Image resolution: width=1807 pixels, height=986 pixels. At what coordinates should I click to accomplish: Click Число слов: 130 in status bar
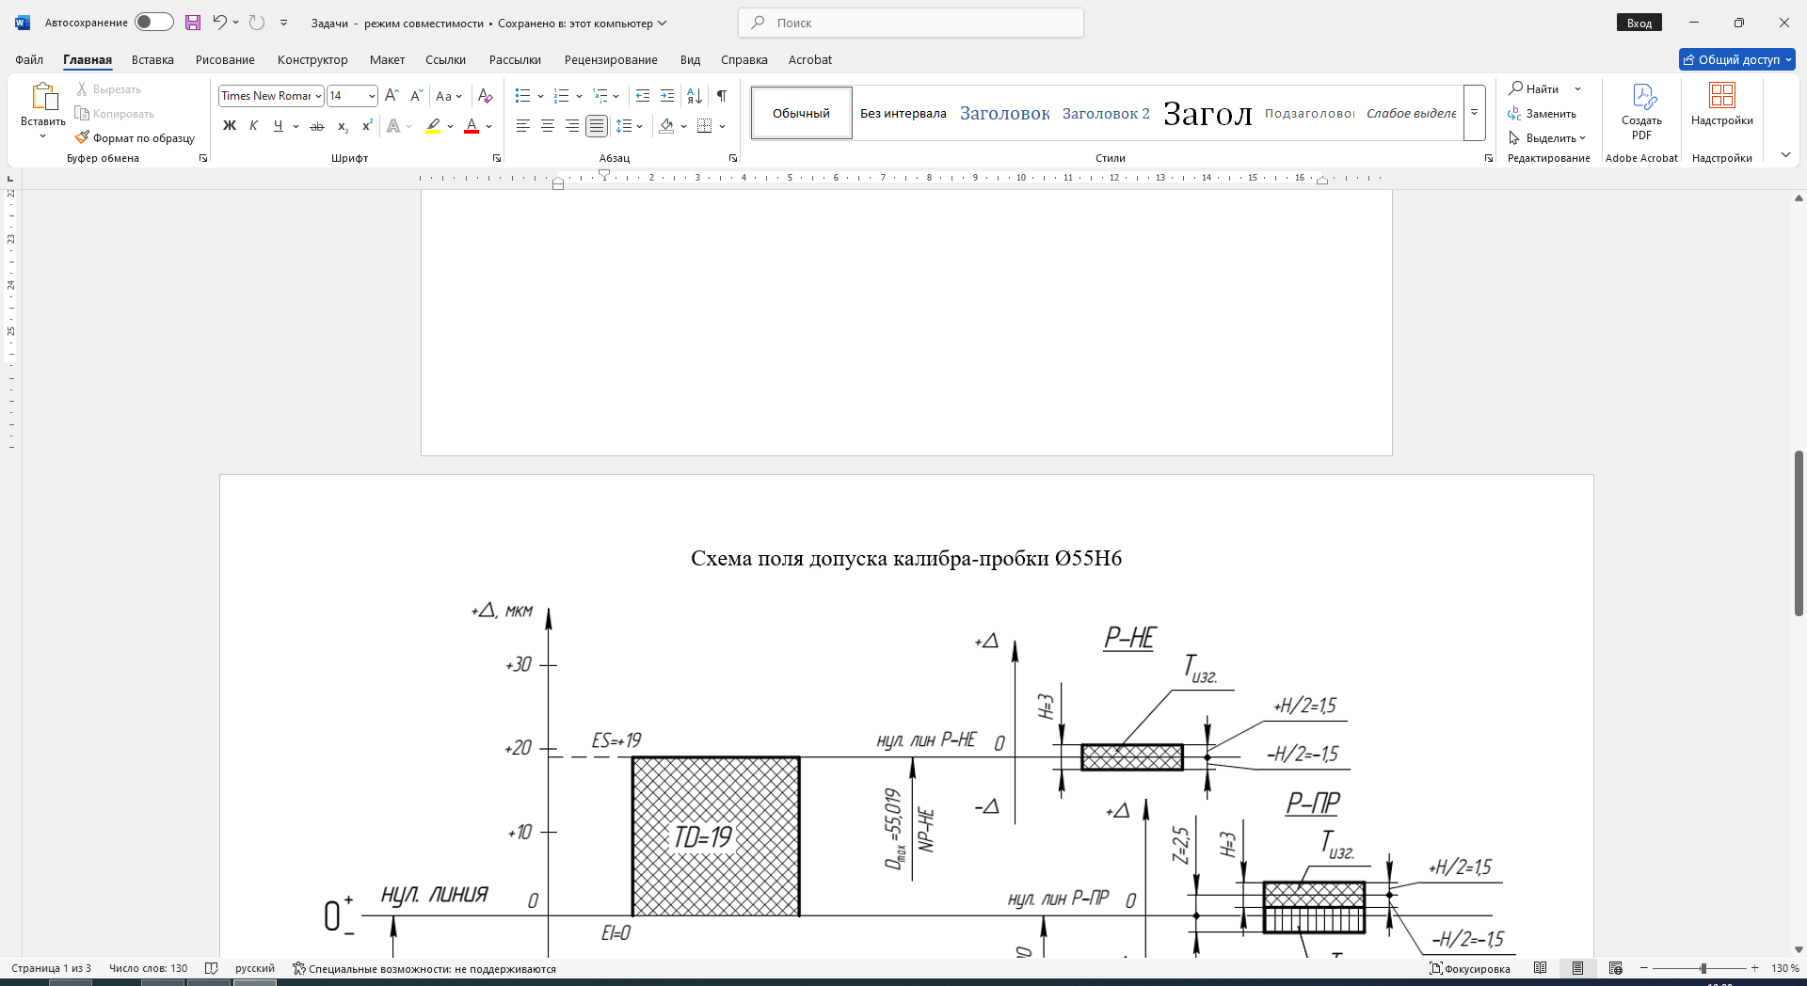coord(148,968)
